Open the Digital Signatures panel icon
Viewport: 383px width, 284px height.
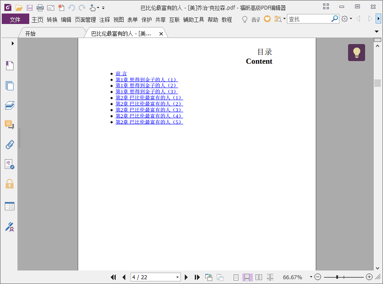pyautogui.click(x=10, y=164)
